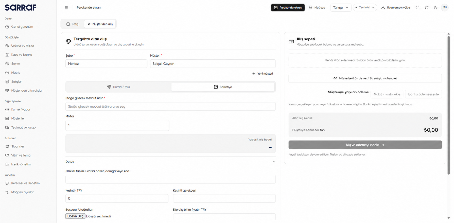Open Mağaza from top bar
This screenshot has width=454, height=223.
[x=317, y=8]
